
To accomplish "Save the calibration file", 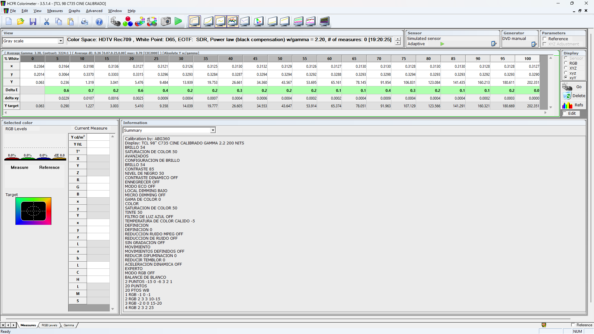I will pos(33,22).
